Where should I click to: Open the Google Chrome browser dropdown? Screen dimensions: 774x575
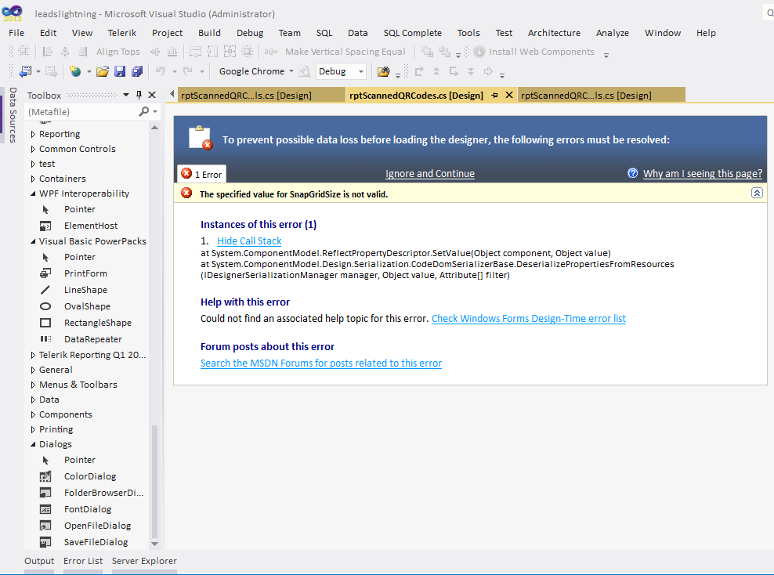(291, 71)
